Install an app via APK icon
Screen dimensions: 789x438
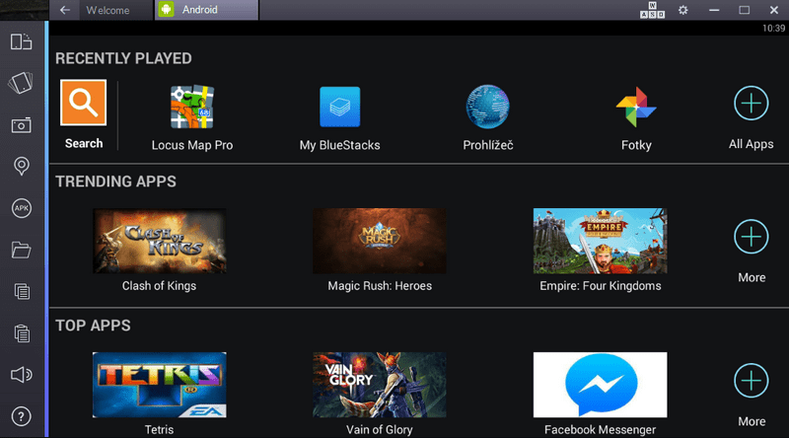(x=21, y=208)
